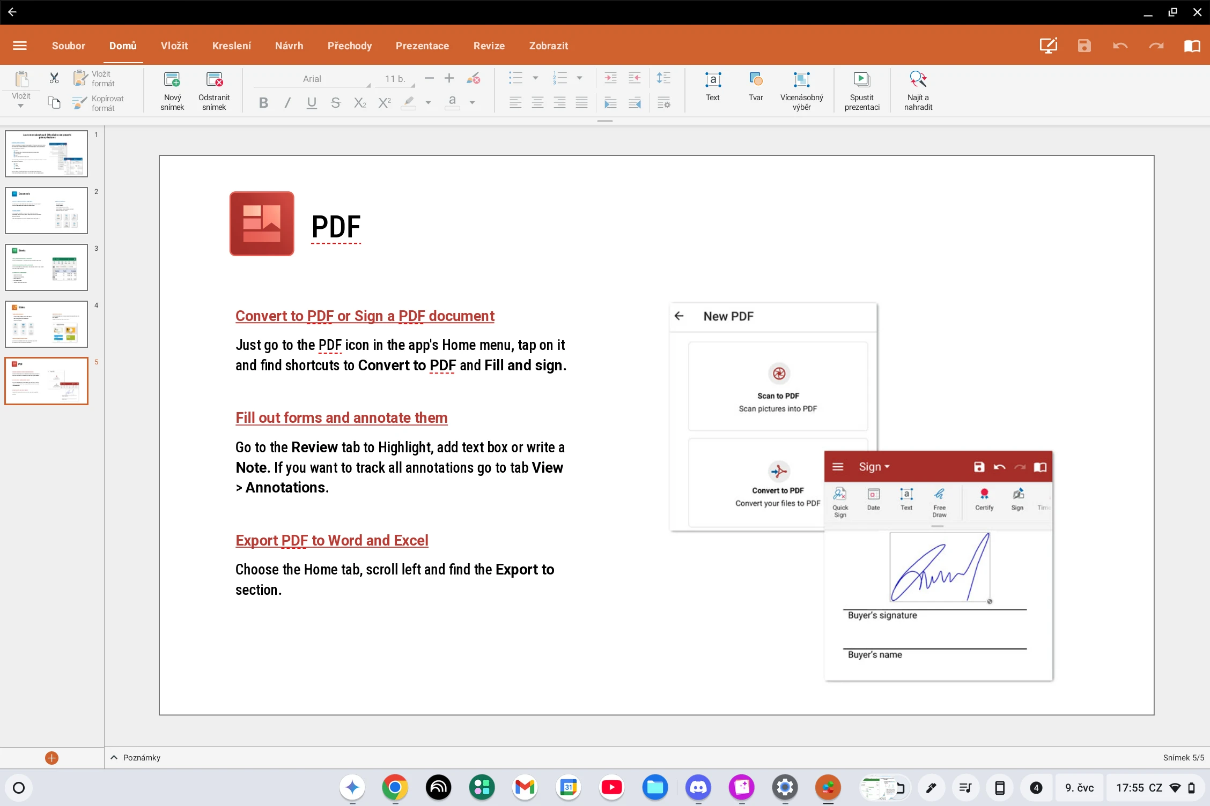Open the font color dropdown arrow
The height and width of the screenshot is (806, 1210).
click(x=472, y=102)
